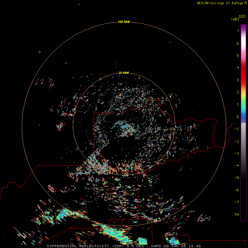Click legend value 4 on color scale
The width and height of the screenshot is (248, 248).
click(238, 68)
